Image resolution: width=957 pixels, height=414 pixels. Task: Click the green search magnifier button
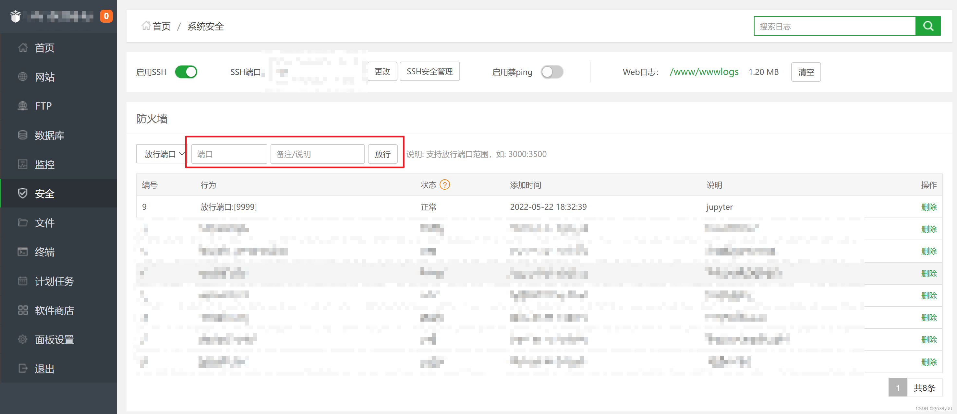(x=928, y=26)
